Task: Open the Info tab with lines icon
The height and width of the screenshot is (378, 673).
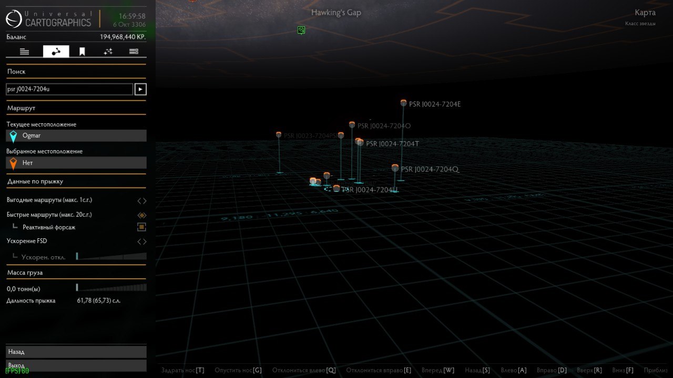Action: [24, 51]
